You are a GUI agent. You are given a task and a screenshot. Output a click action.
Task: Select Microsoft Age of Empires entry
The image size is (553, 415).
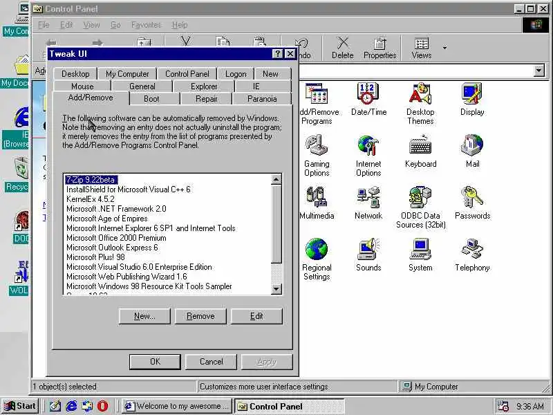click(107, 219)
